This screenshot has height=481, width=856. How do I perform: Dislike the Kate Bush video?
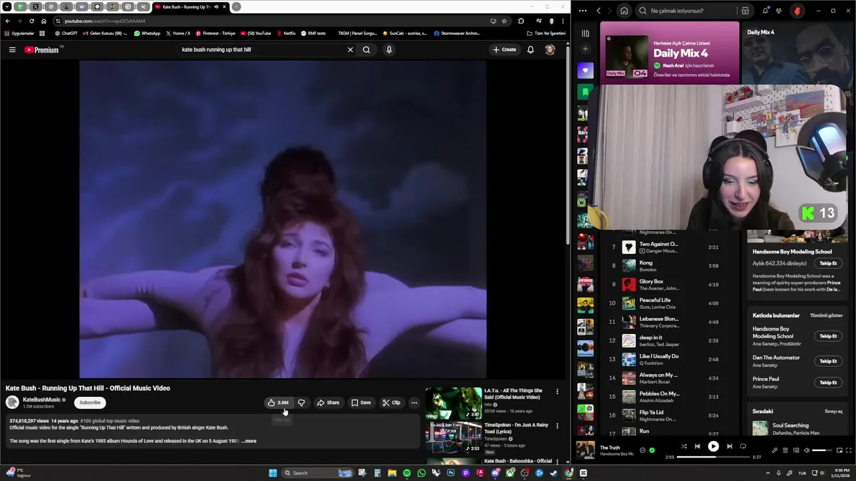pos(302,402)
